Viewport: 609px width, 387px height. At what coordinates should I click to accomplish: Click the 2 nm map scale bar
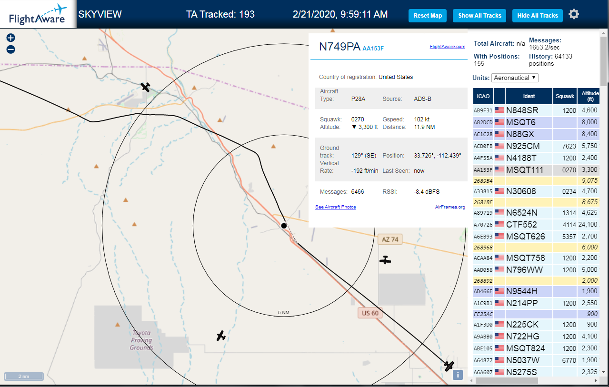tap(24, 376)
